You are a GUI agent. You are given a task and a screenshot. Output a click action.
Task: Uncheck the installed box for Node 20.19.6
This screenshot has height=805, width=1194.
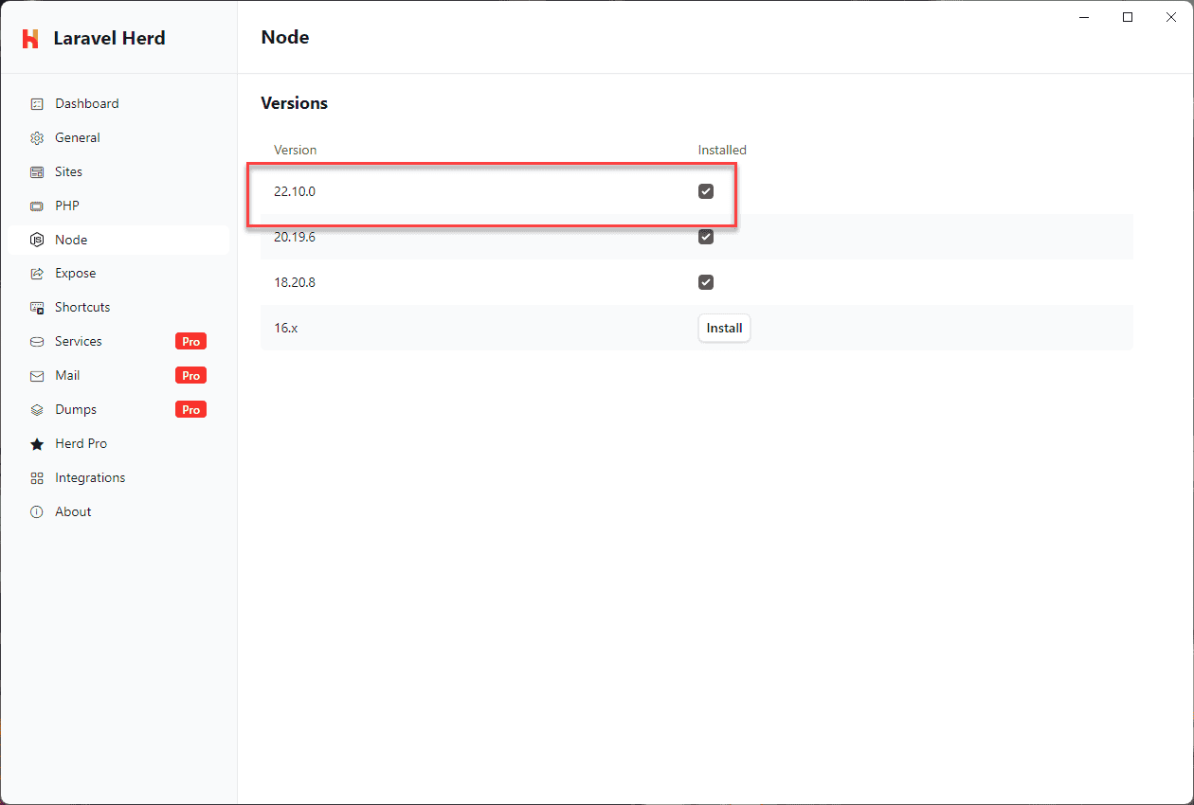point(705,237)
